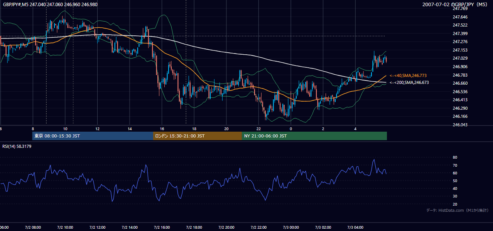493x231 pixels.
Task: Click hour tick 22 under the price chart
Action: [x=258, y=129]
